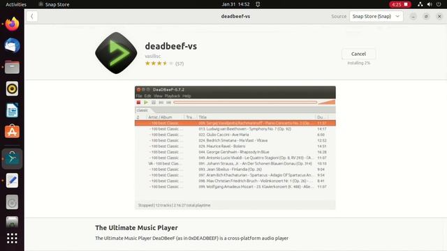Open Thunderbird mail from the dock

[12, 45]
